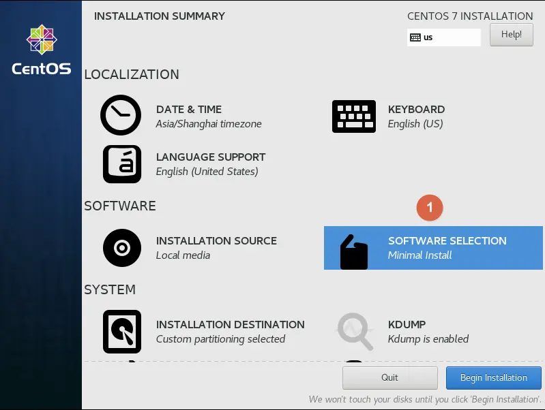The width and height of the screenshot is (545, 410).
Task: Open the Keyboard layout icon
Action: [354, 116]
